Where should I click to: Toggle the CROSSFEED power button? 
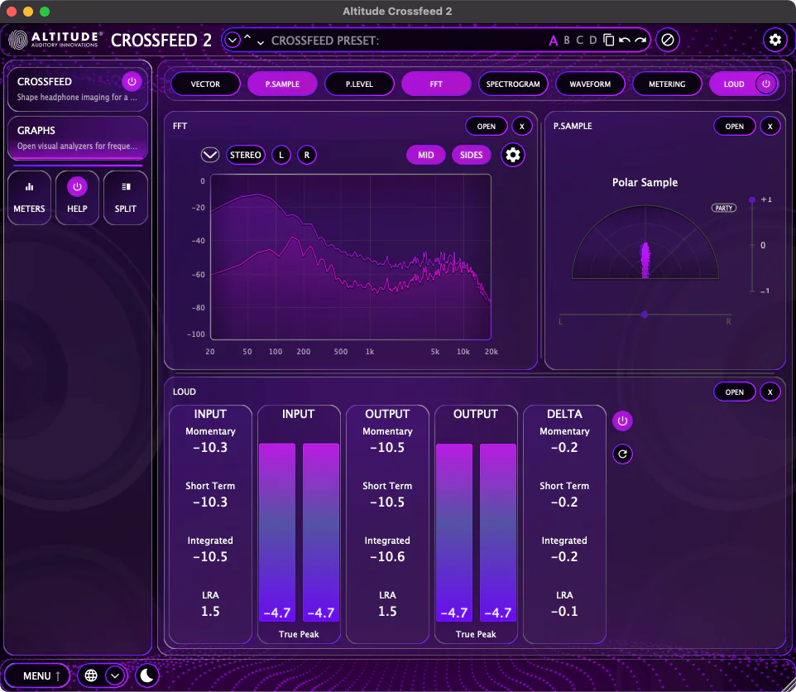pyautogui.click(x=132, y=81)
